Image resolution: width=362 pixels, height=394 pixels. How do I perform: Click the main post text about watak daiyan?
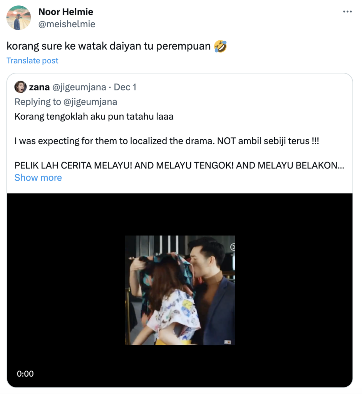click(109, 47)
